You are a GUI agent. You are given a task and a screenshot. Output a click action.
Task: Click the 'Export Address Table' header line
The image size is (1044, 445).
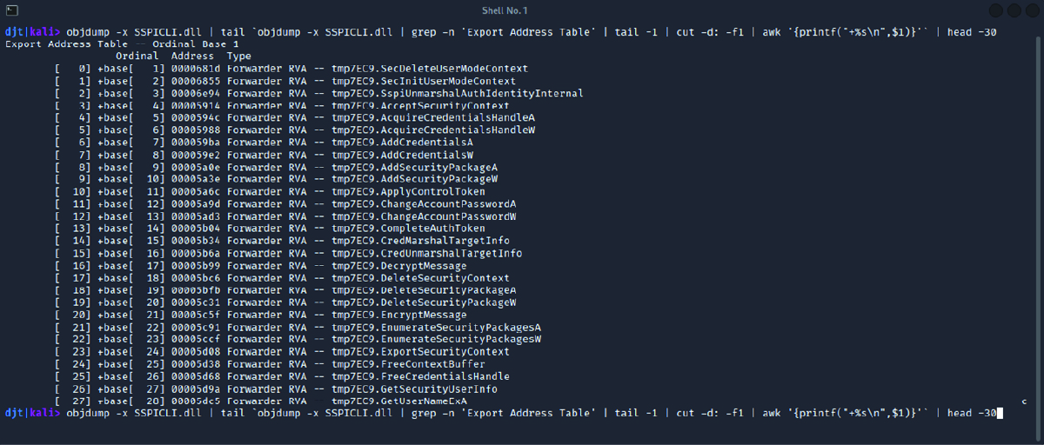pos(122,43)
